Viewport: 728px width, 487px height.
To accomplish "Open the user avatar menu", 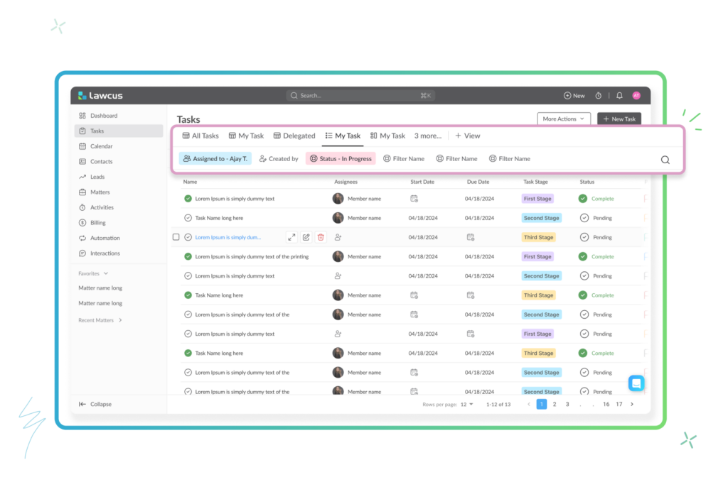I will coord(636,96).
